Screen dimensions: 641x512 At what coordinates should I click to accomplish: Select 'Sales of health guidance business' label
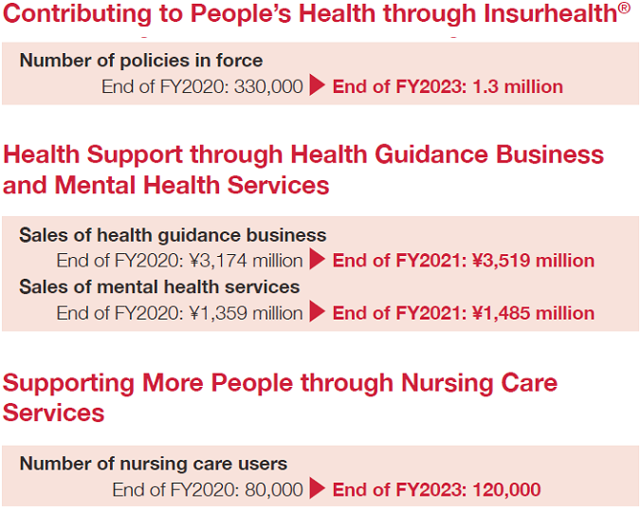[173, 235]
